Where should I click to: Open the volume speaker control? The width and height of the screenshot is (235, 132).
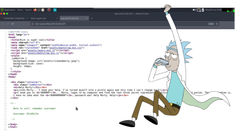tap(194, 10)
